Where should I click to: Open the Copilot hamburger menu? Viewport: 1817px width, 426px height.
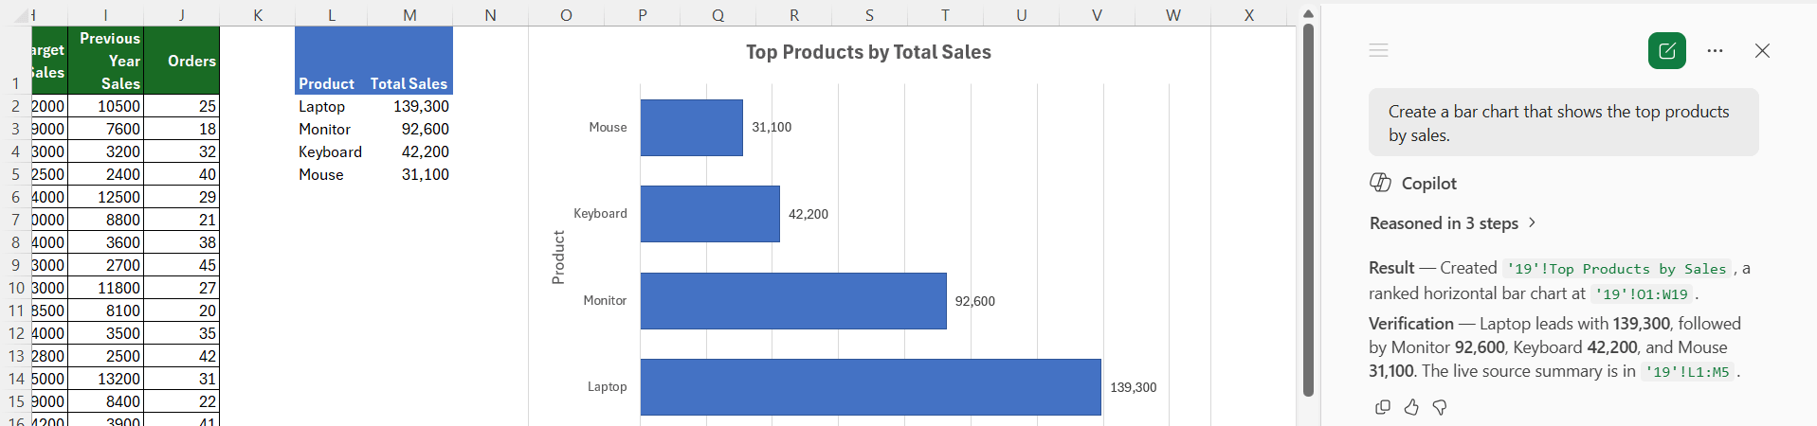pos(1378,50)
